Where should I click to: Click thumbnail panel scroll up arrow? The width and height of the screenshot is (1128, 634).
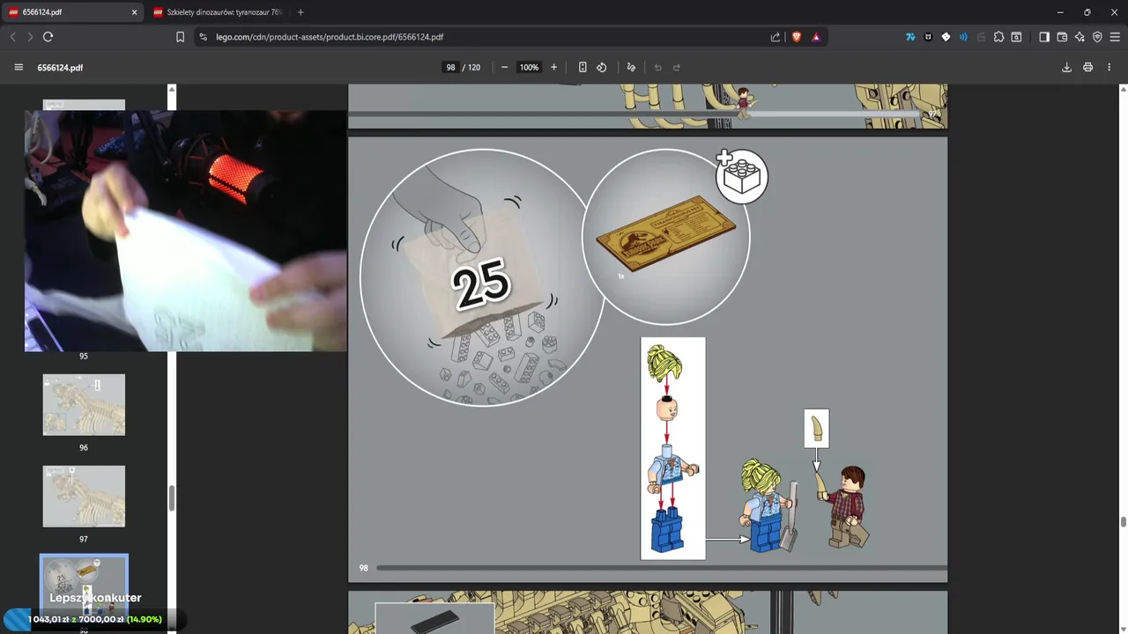(x=172, y=89)
